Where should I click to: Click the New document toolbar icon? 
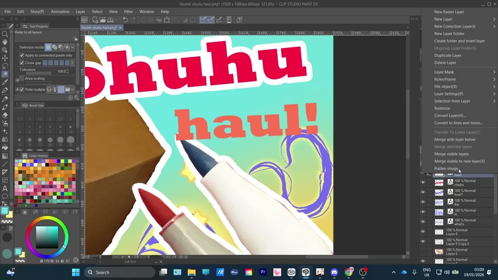click(95, 20)
